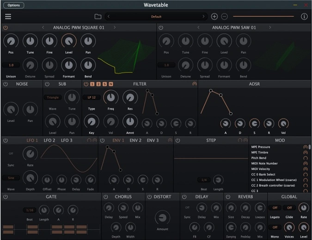The height and width of the screenshot is (240, 312).
Task: Enable filter routing for oscillator 2
Action: (98, 84)
